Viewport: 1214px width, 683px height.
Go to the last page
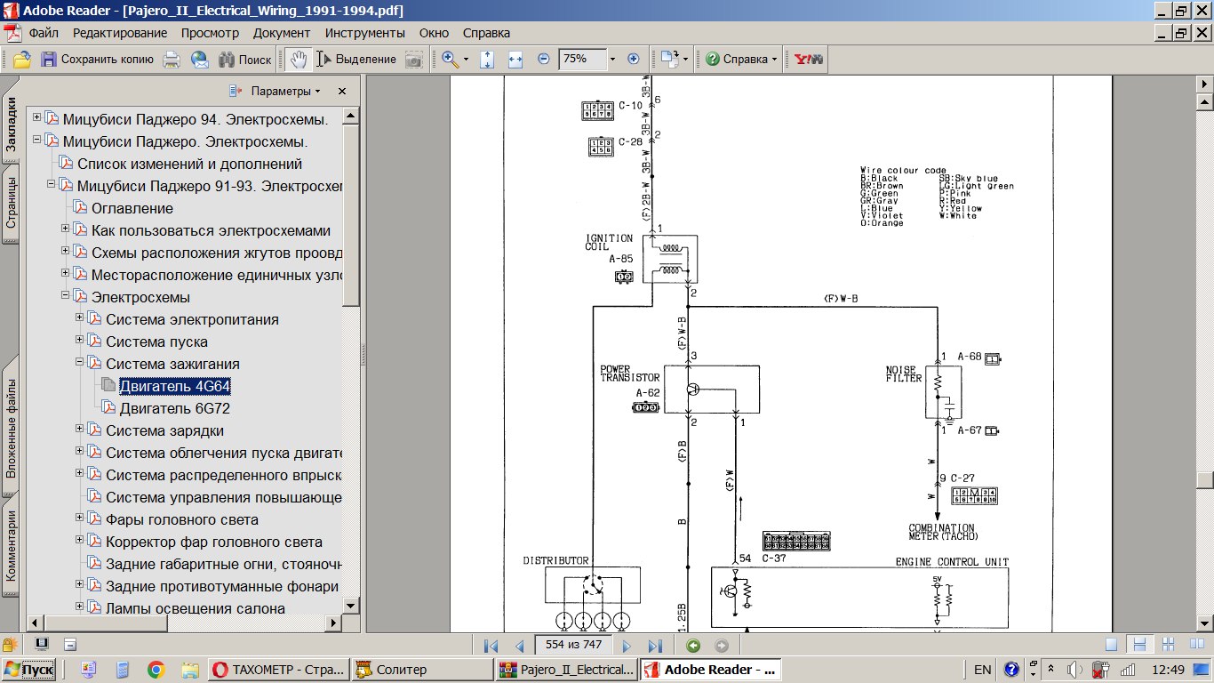point(655,647)
